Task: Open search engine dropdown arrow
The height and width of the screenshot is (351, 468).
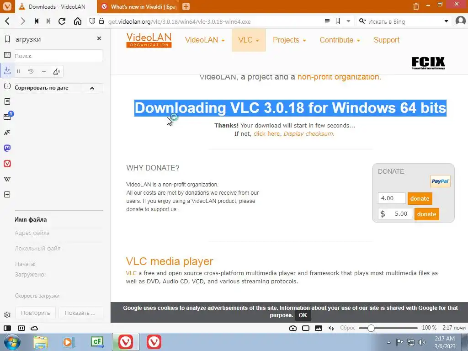Action: [446, 21]
